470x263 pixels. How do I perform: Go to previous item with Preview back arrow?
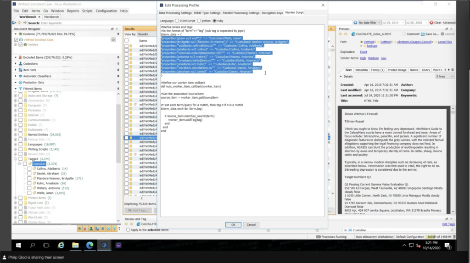341,34
